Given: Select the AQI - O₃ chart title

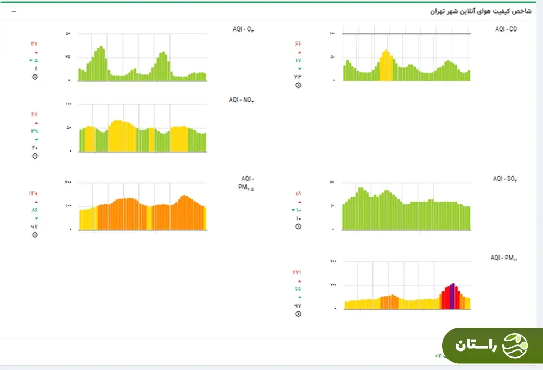Looking at the screenshot, I should coord(239,30).
